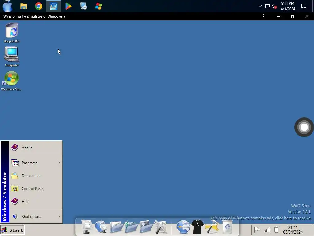
Task: Click the ads notice link to resolve
Action: 260,218
